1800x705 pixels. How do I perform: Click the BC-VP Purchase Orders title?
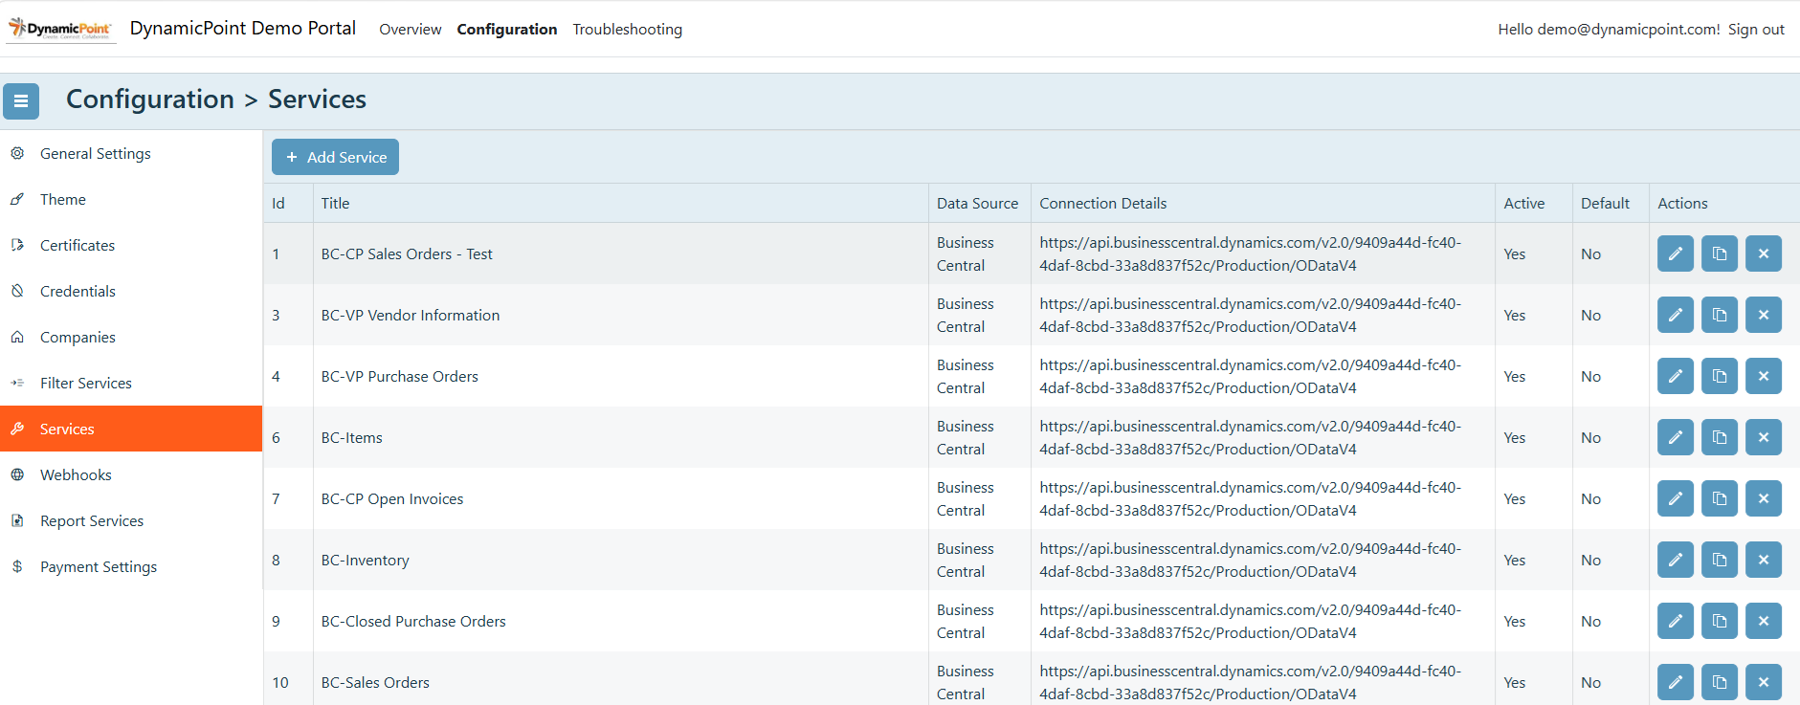(x=399, y=376)
